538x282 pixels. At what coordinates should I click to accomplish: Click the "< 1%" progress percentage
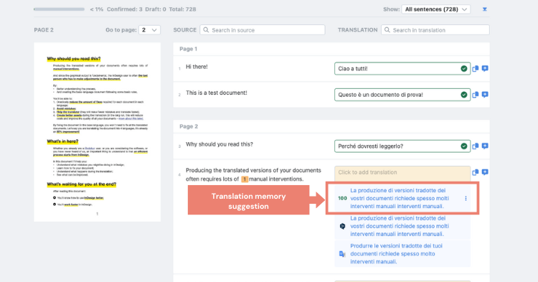pyautogui.click(x=96, y=9)
